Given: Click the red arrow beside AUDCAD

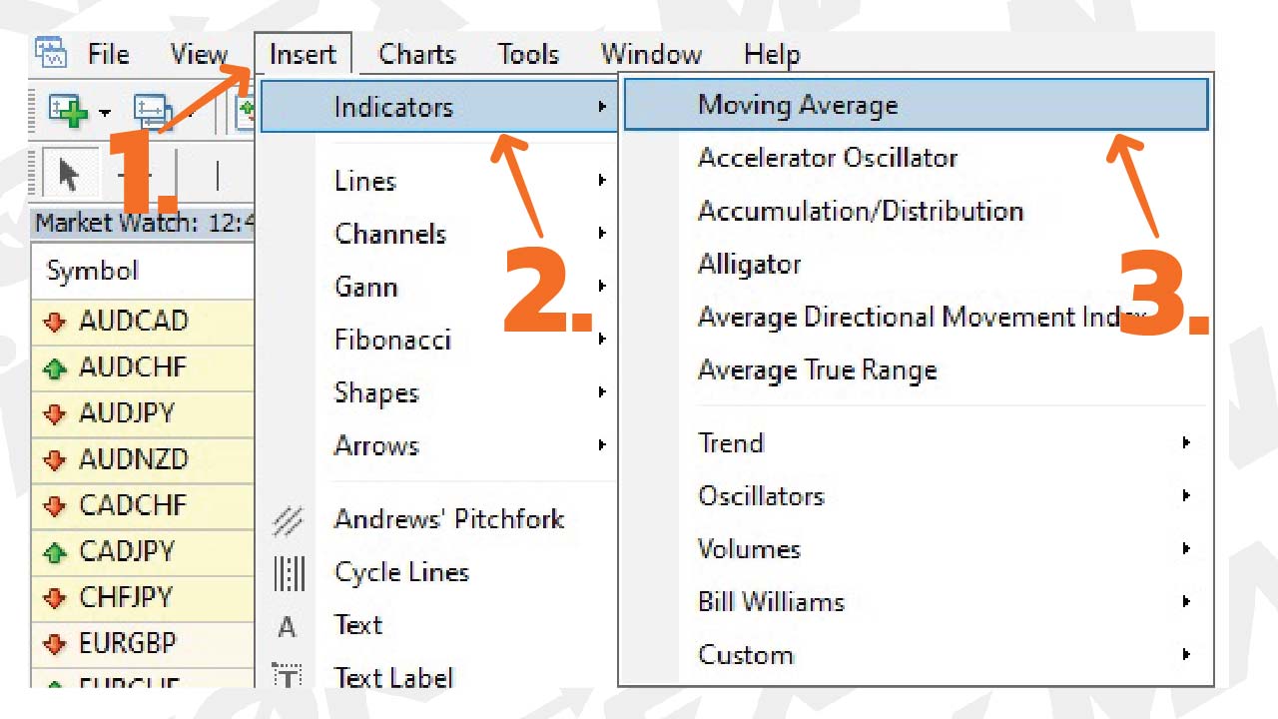Looking at the screenshot, I should [54, 322].
